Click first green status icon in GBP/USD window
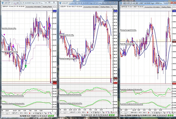176x119 pixels. click(168, 115)
